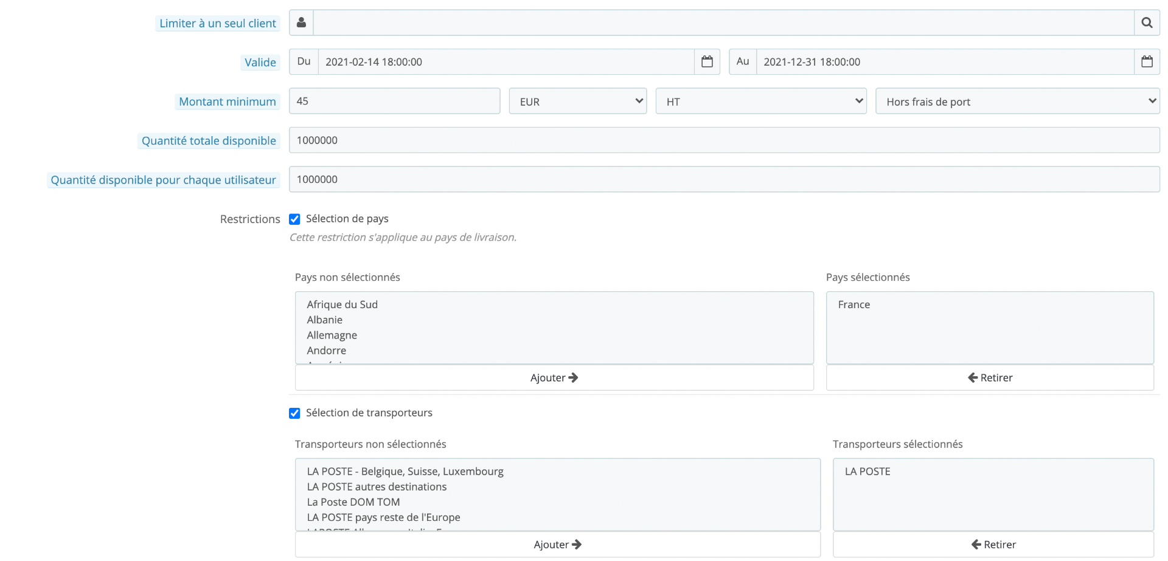Focus the Quantité totale disponible field

(724, 140)
